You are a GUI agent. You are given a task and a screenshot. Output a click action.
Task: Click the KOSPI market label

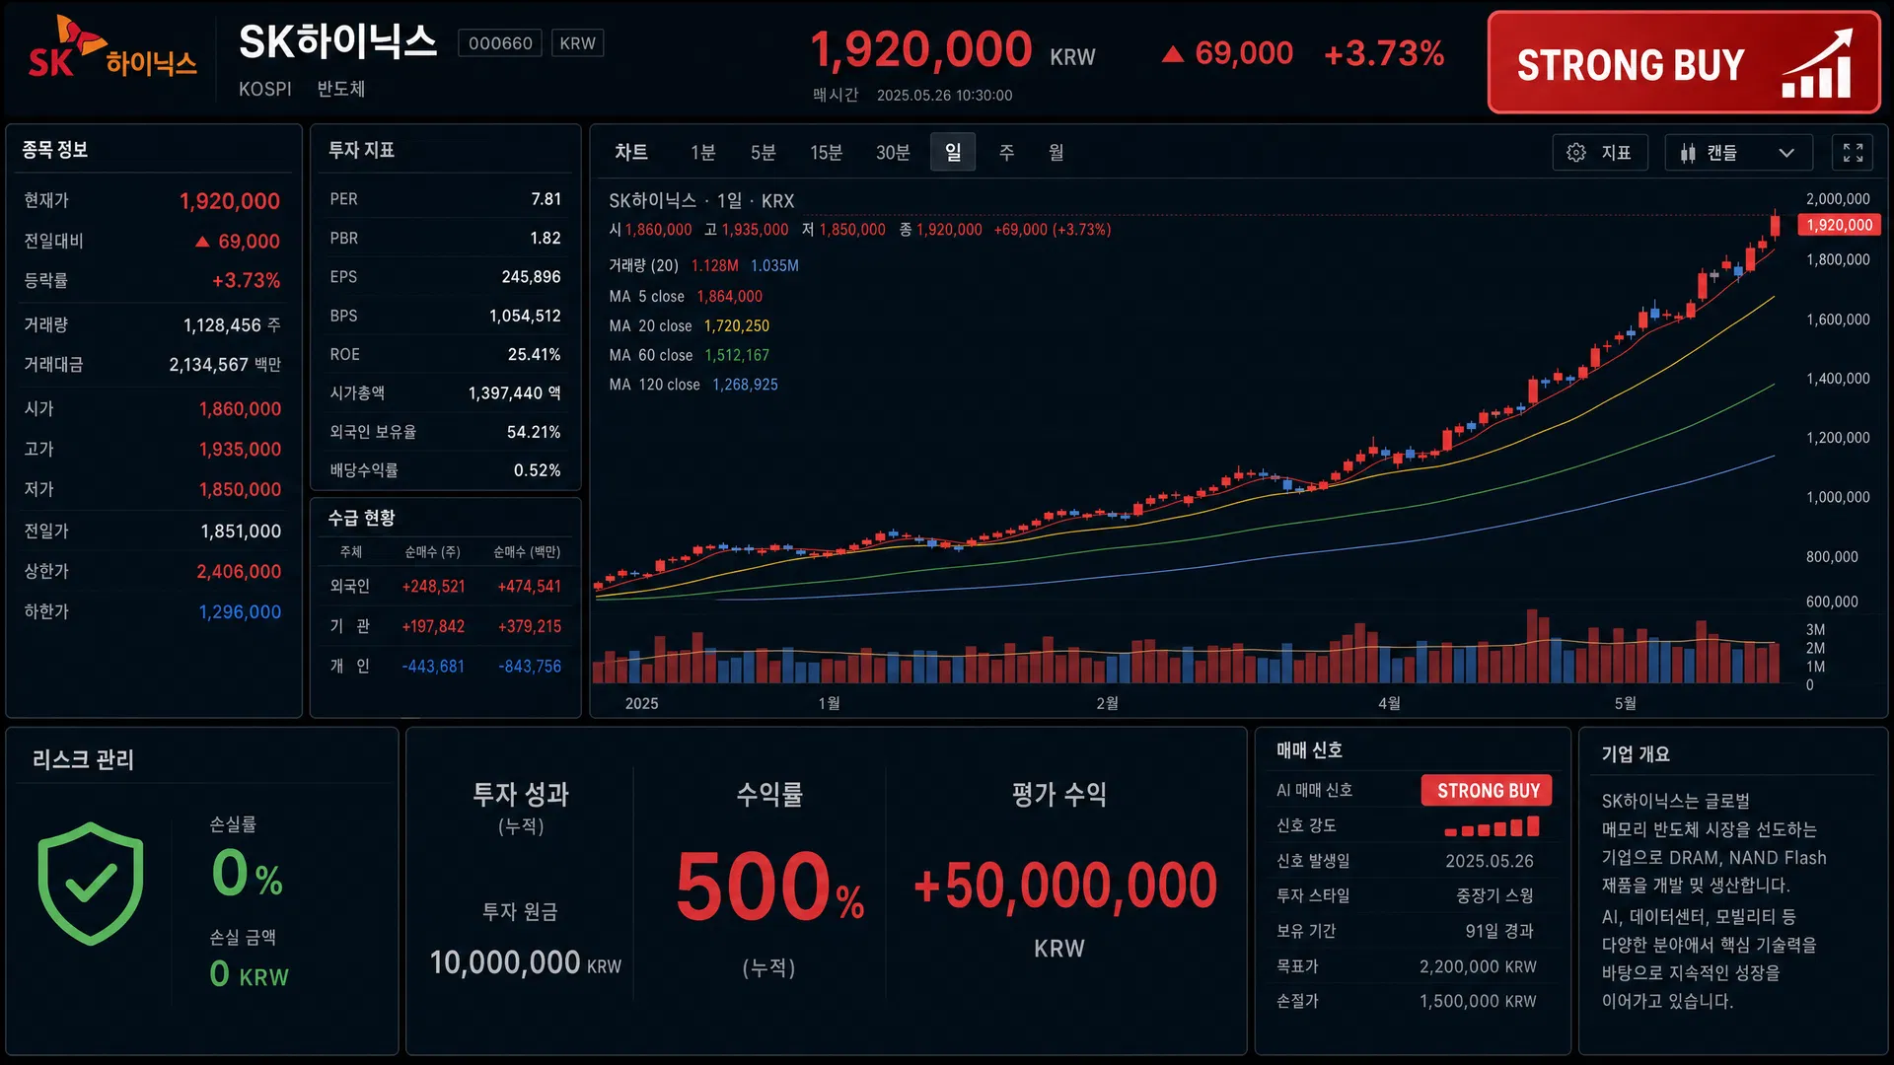265,89
